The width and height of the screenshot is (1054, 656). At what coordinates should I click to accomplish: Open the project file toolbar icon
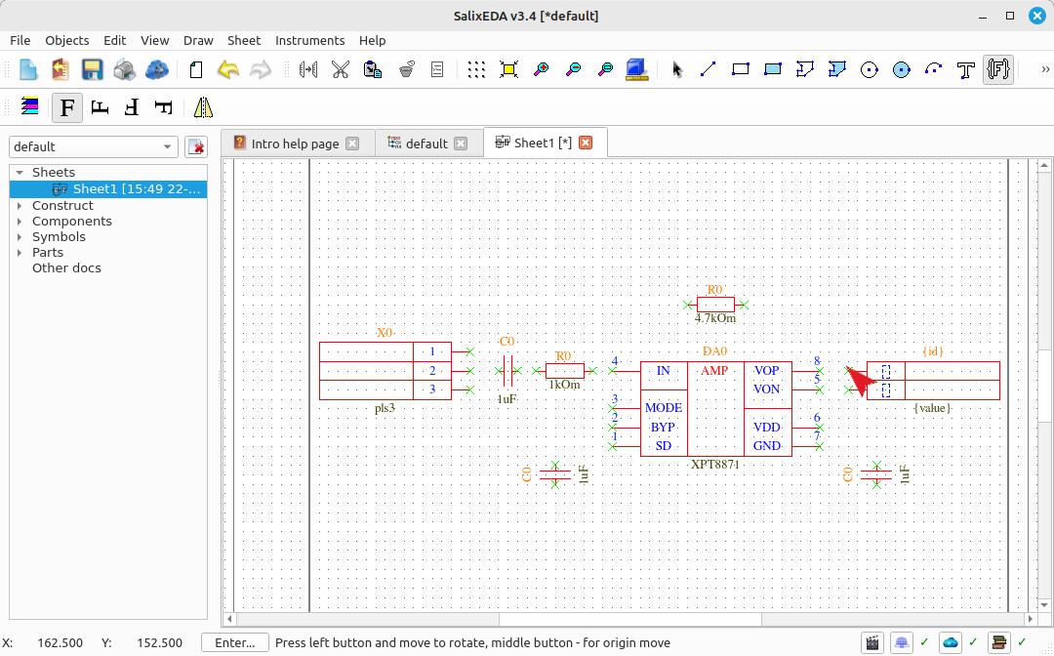pyautogui.click(x=61, y=70)
